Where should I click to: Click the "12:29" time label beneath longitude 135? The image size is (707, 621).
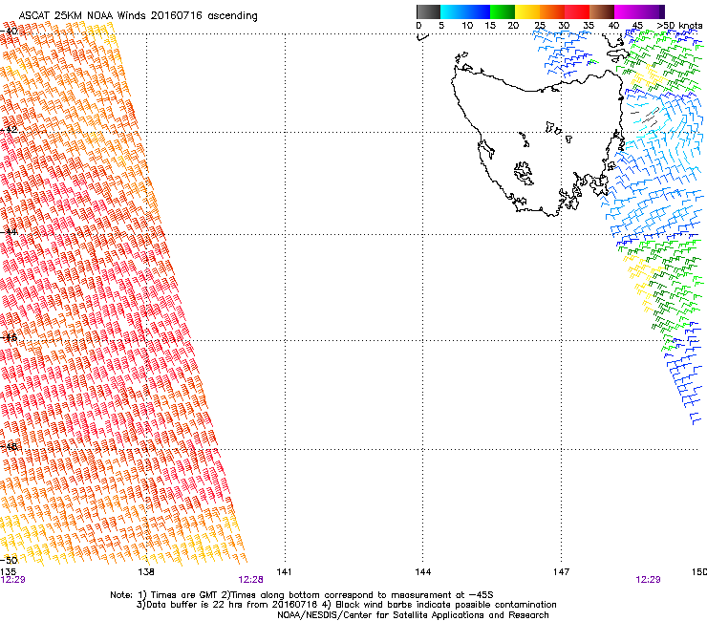[x=13, y=580]
